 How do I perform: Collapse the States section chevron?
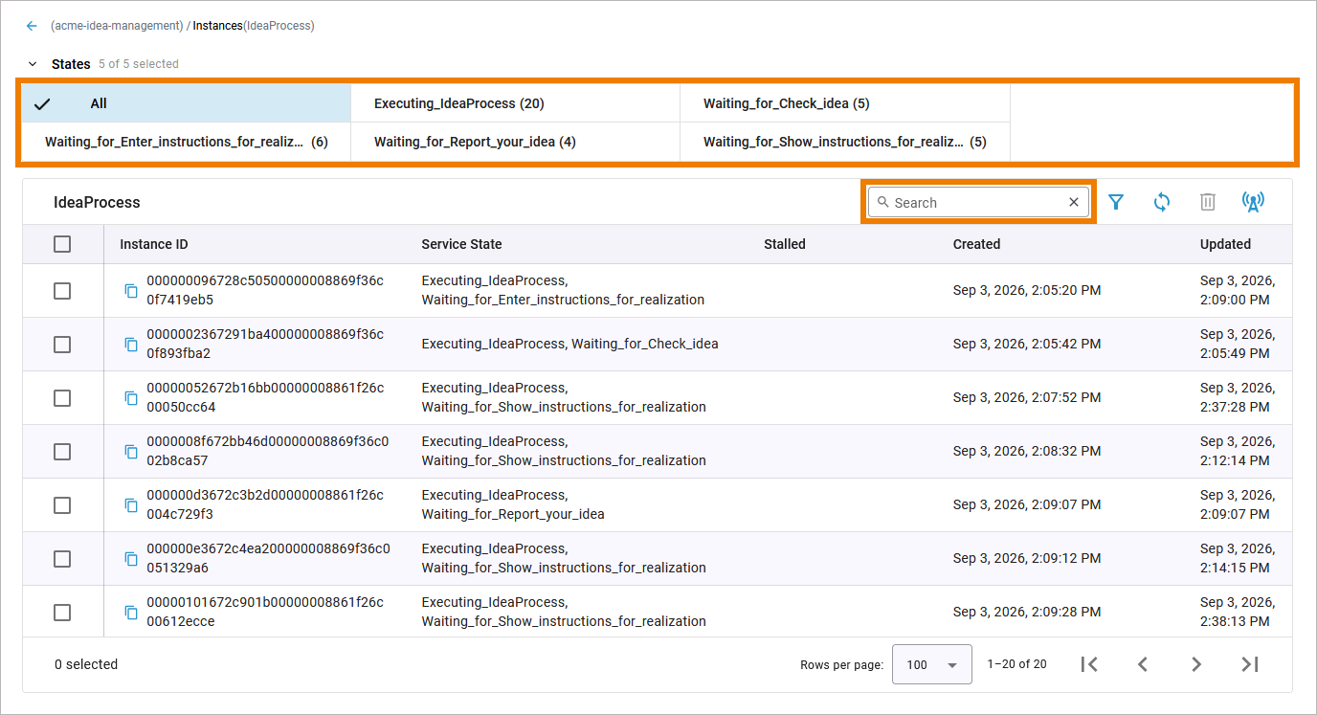tap(33, 64)
